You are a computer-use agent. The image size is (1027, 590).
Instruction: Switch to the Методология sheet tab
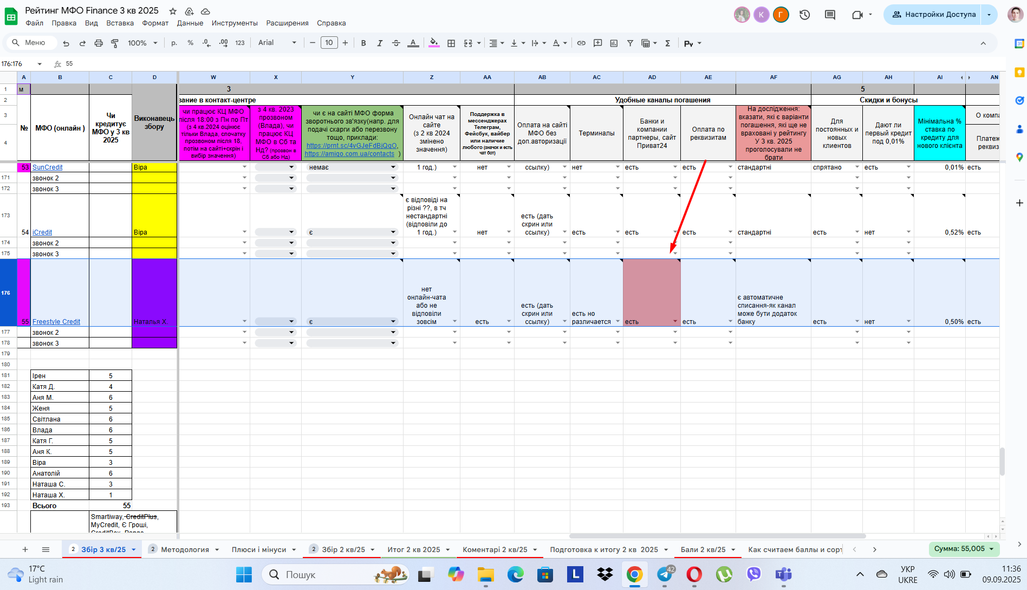coord(185,549)
